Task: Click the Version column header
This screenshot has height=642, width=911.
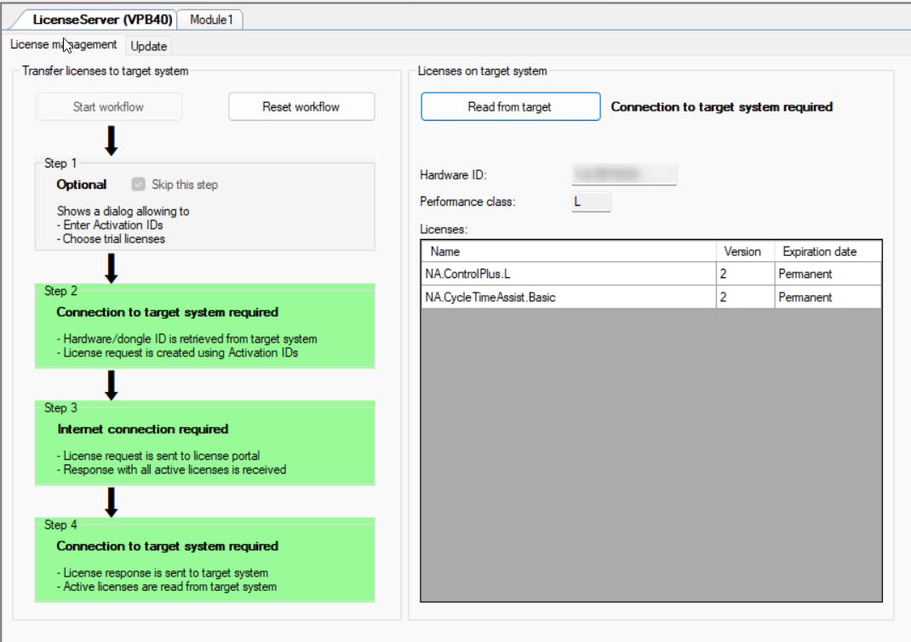Action: (x=744, y=252)
